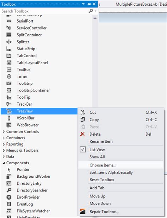
Task: Select Delete in the context menu
Action: [121, 134]
